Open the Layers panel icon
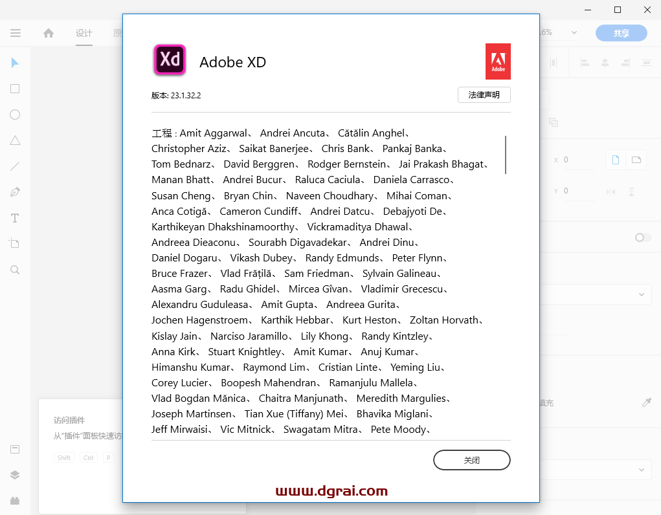661x515 pixels. [15, 475]
